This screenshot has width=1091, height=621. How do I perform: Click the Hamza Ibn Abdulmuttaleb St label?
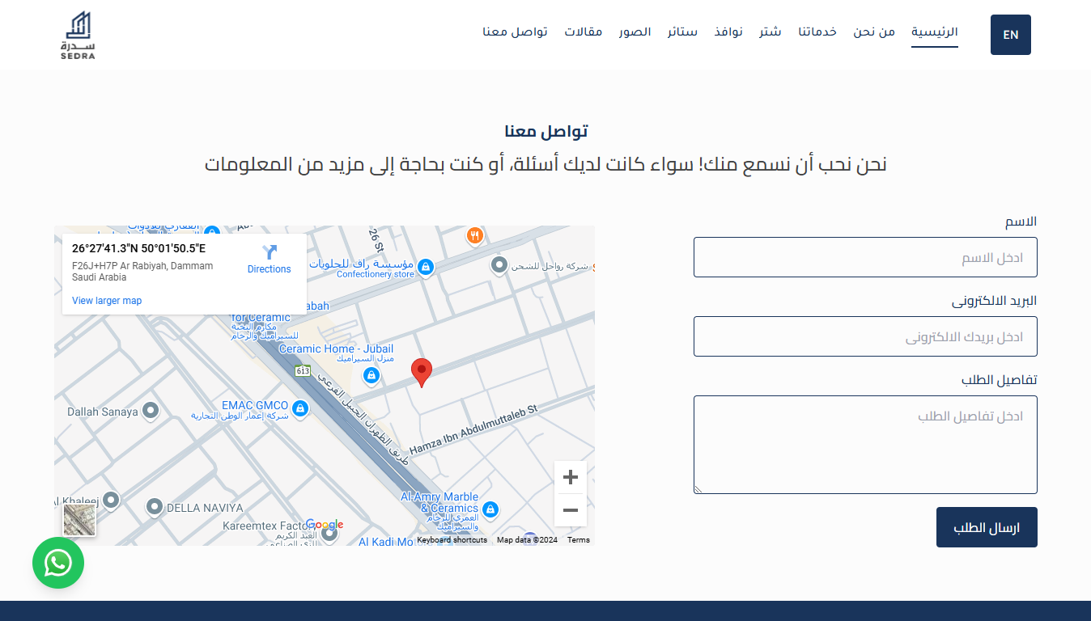click(473, 431)
